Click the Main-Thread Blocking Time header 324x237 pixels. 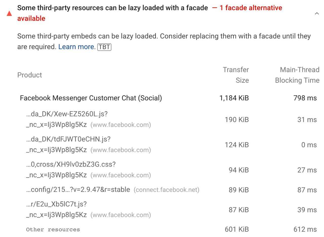pyautogui.click(x=297, y=75)
